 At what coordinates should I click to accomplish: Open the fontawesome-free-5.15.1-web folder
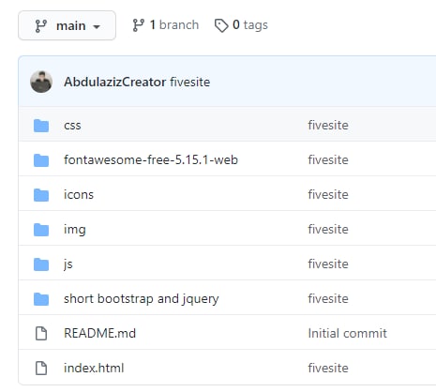(x=151, y=159)
